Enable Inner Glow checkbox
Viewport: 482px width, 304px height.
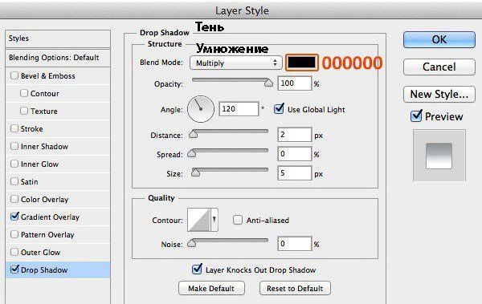tap(14, 164)
